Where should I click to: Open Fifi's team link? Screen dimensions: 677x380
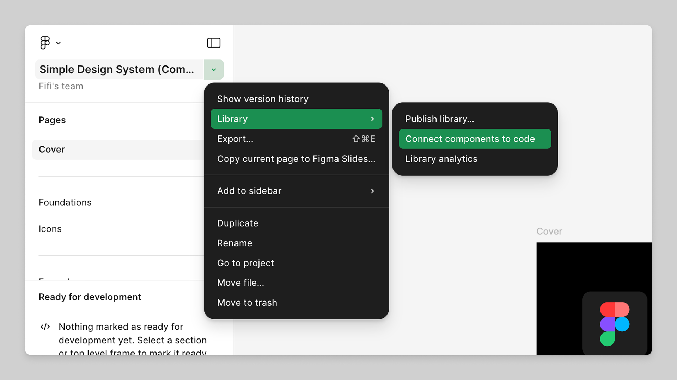[x=61, y=86]
